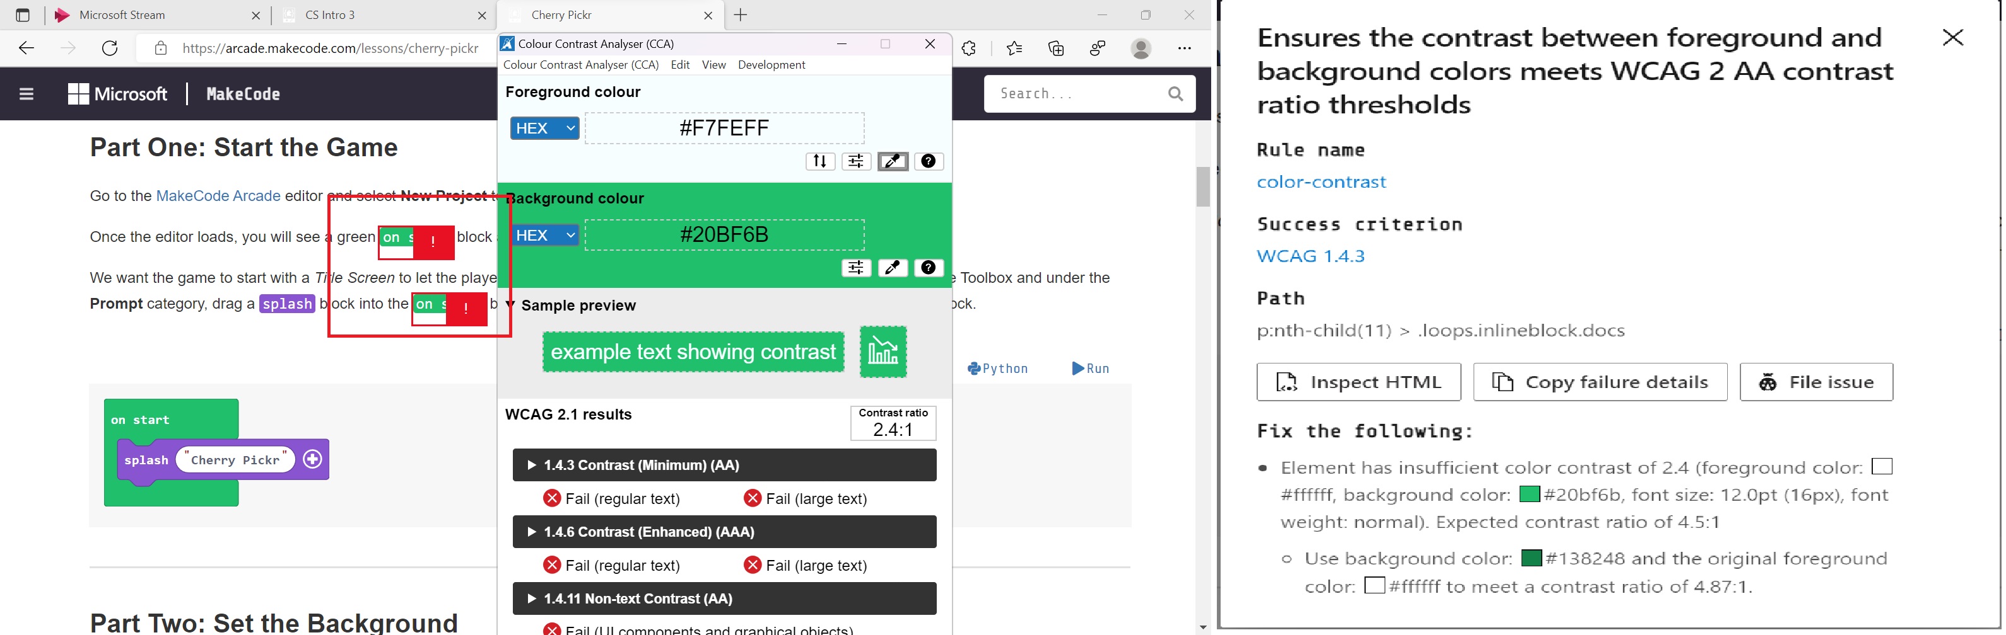Open foreground colour HEX format dropdown

pyautogui.click(x=544, y=129)
